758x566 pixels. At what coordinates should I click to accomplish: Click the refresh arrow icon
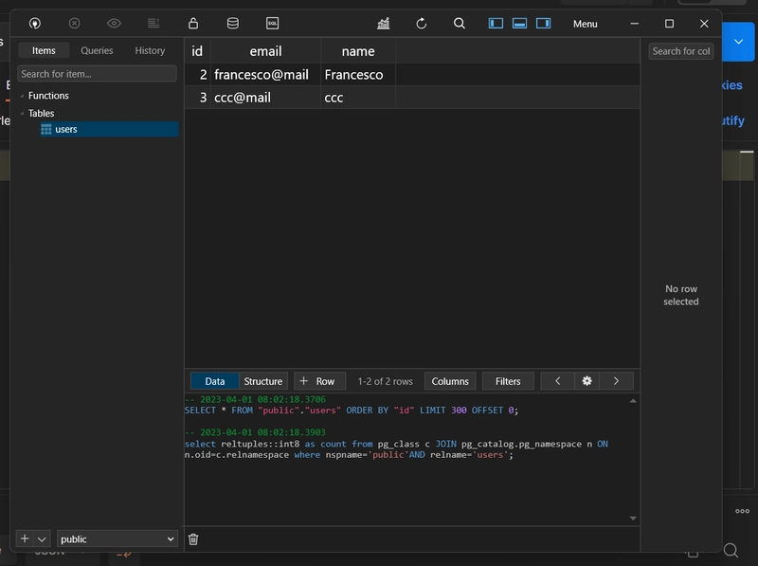[x=422, y=23]
